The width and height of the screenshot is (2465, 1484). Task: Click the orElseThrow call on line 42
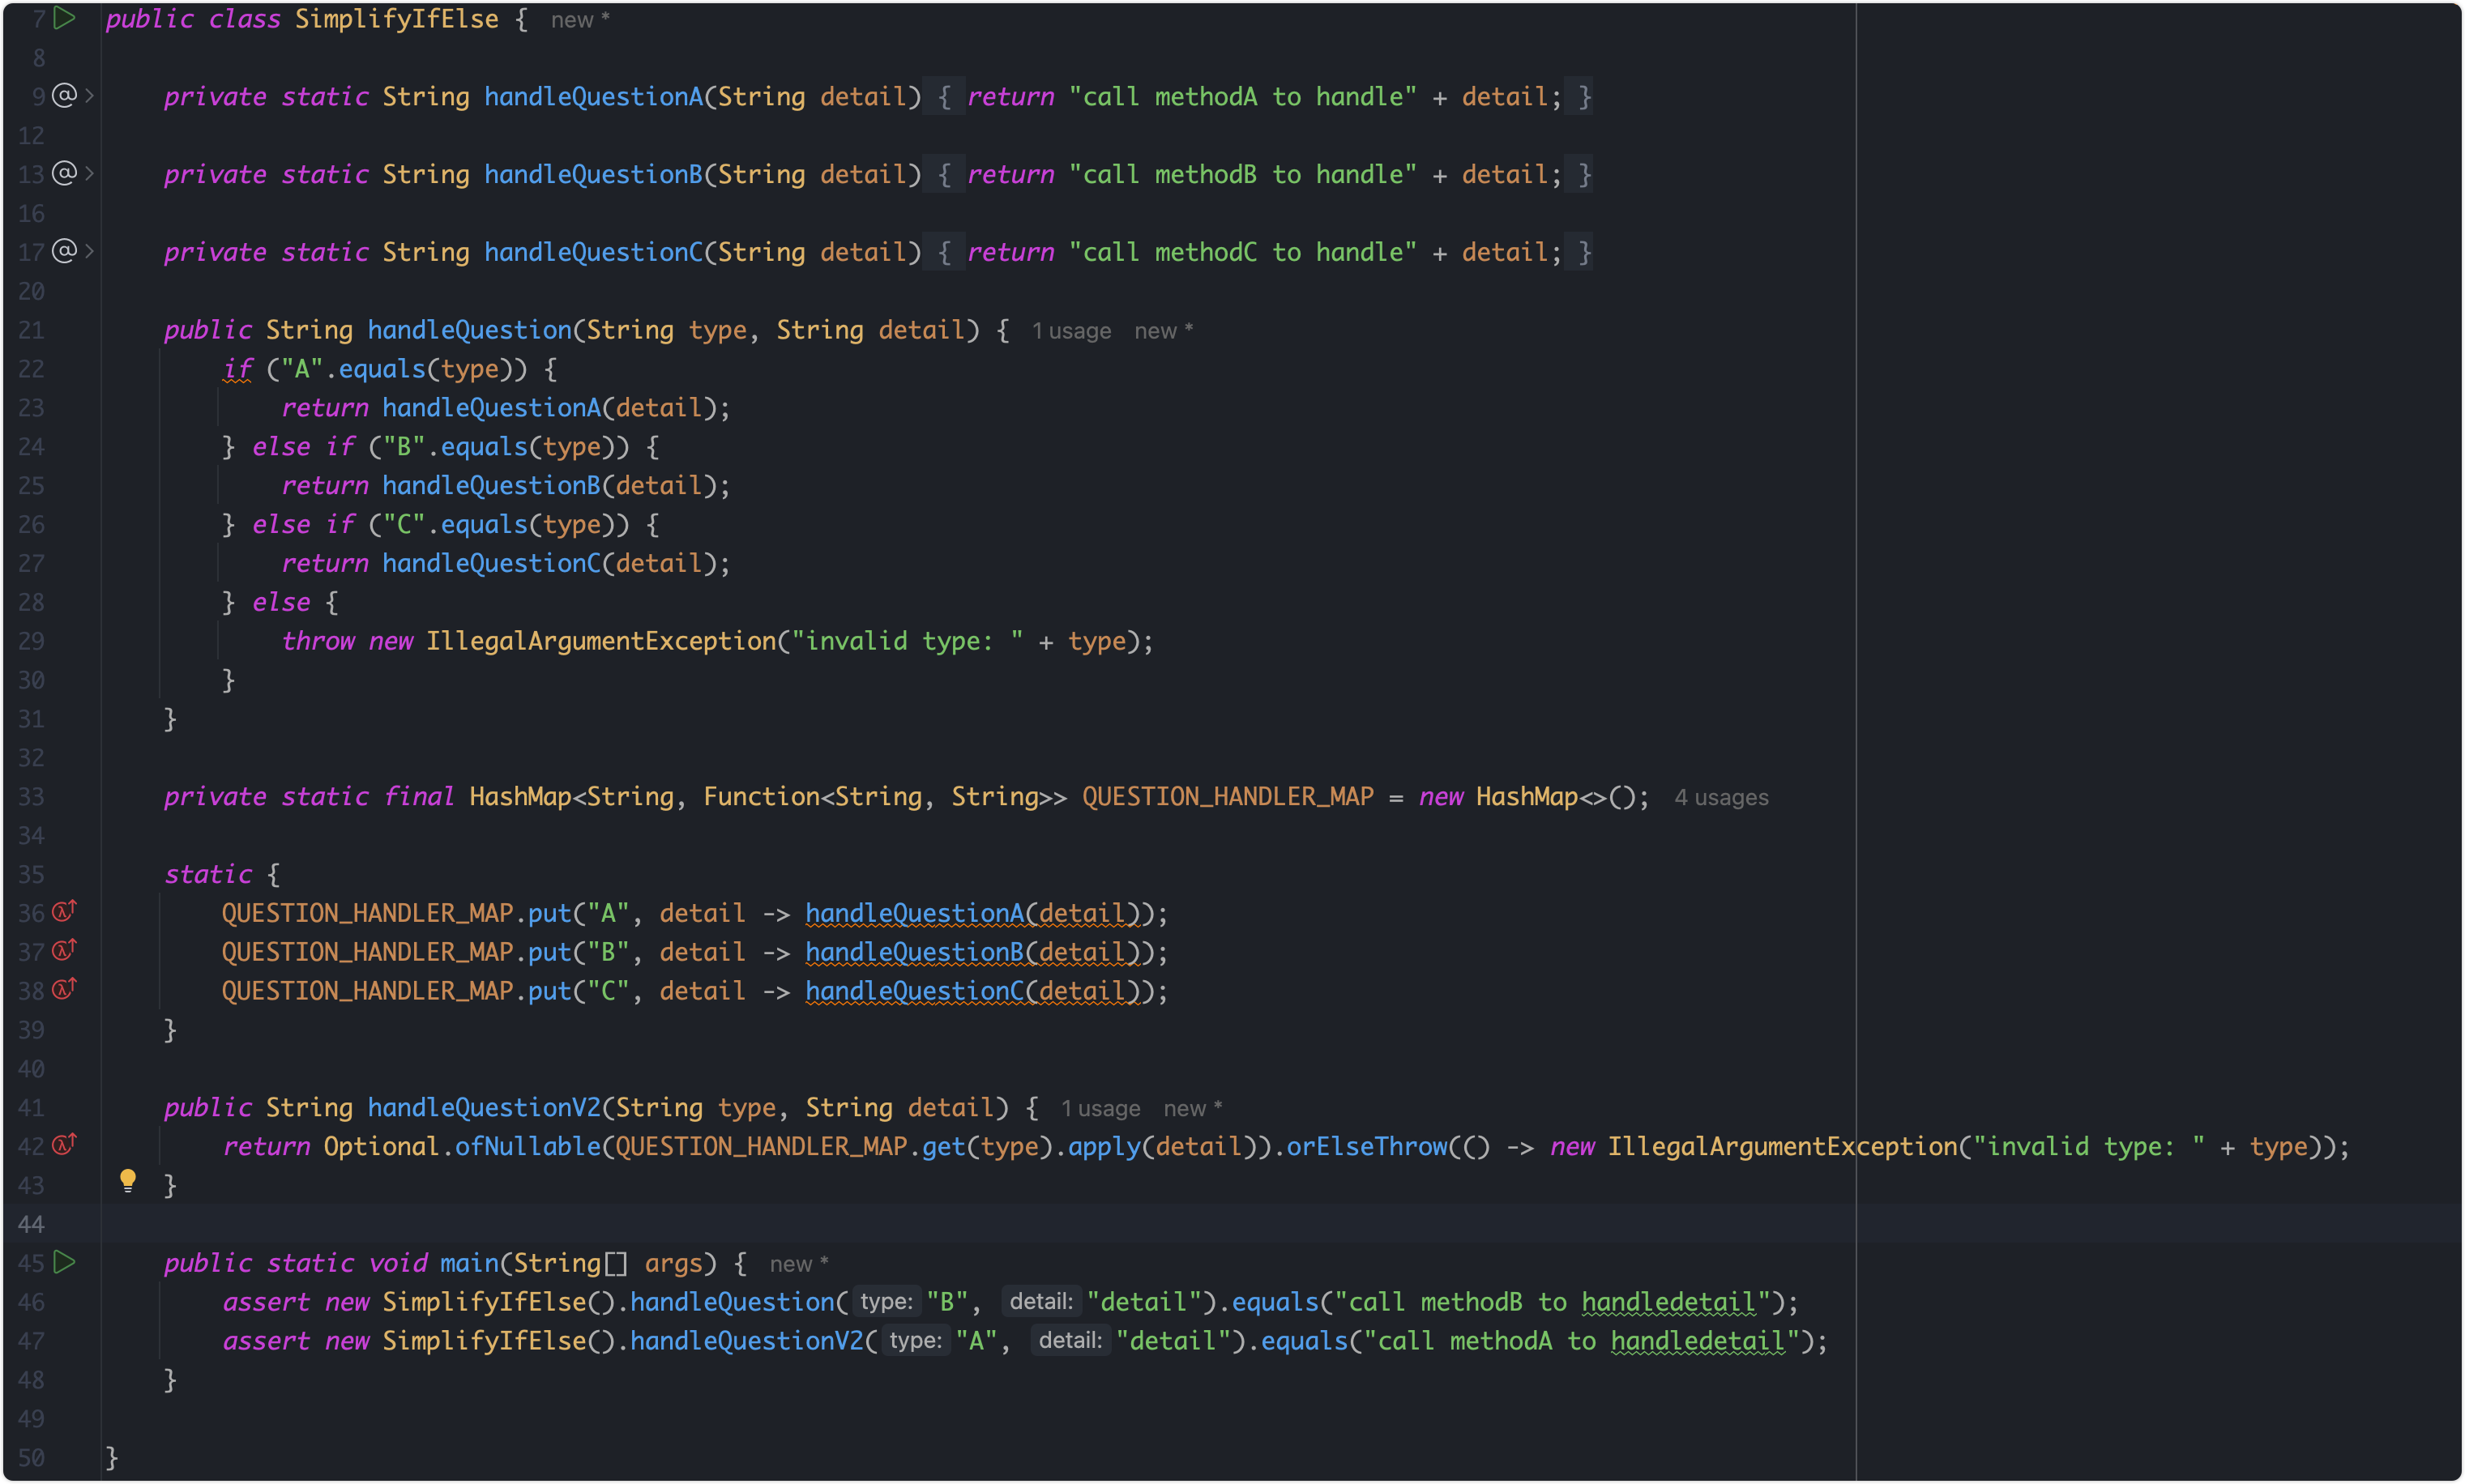[1366, 1147]
